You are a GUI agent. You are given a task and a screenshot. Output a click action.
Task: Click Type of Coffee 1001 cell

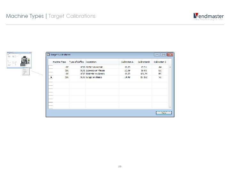pos(77,70)
